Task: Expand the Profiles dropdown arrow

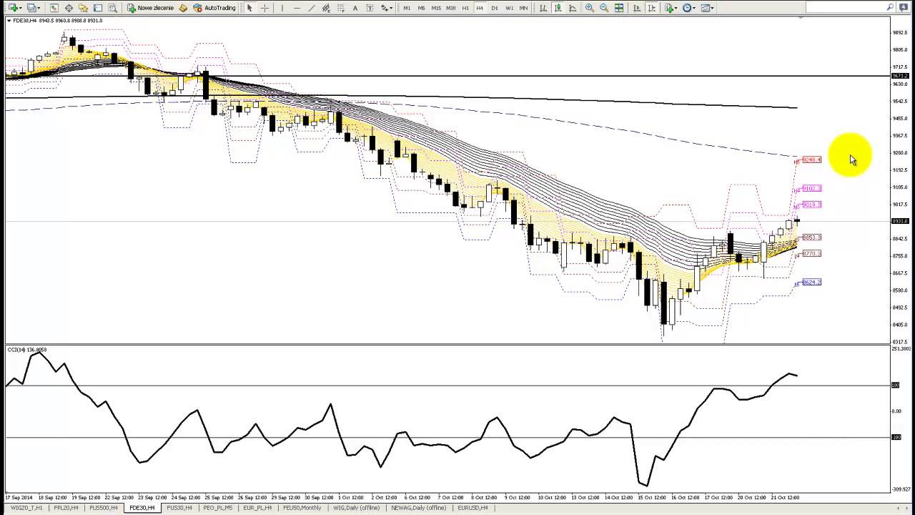Action: (x=39, y=8)
